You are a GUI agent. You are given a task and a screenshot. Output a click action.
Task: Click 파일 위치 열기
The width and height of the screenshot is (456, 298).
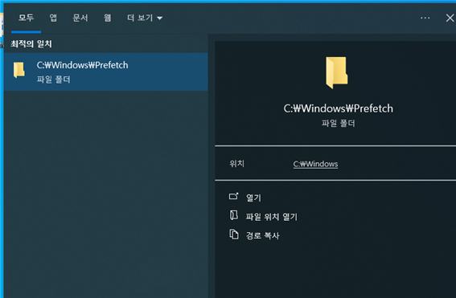point(272,217)
